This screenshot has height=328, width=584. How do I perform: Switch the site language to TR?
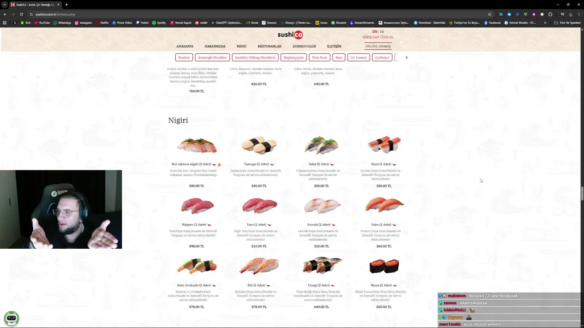(382, 32)
